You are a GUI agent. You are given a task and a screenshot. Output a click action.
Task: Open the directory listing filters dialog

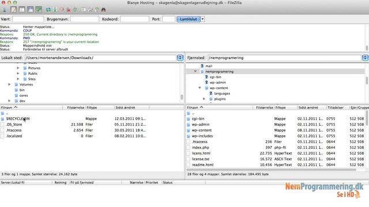pos(83,10)
